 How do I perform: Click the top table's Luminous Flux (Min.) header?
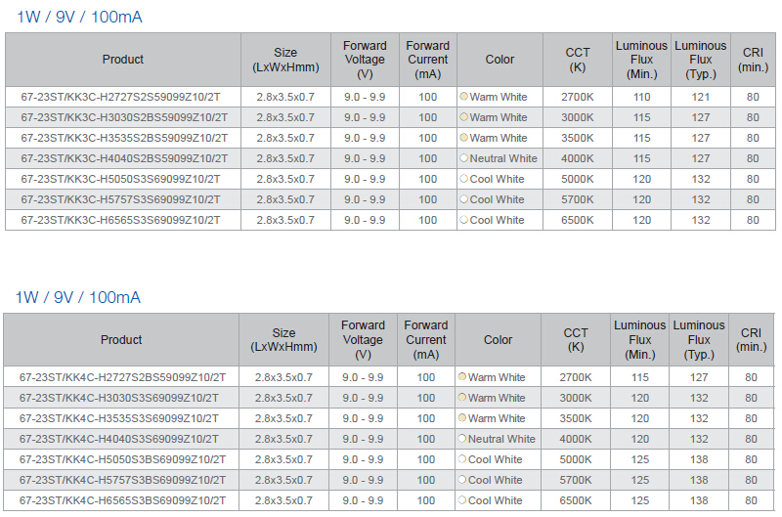coord(641,60)
